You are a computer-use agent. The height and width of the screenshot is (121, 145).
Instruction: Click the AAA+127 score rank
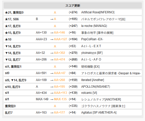tap(60, 39)
